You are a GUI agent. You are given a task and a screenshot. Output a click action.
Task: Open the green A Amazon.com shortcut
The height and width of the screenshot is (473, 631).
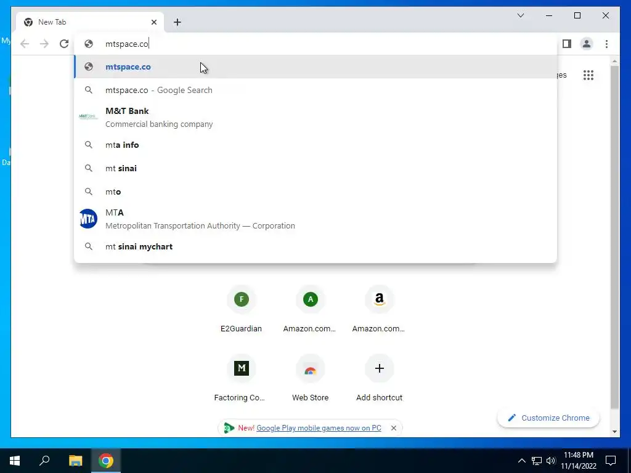point(310,309)
